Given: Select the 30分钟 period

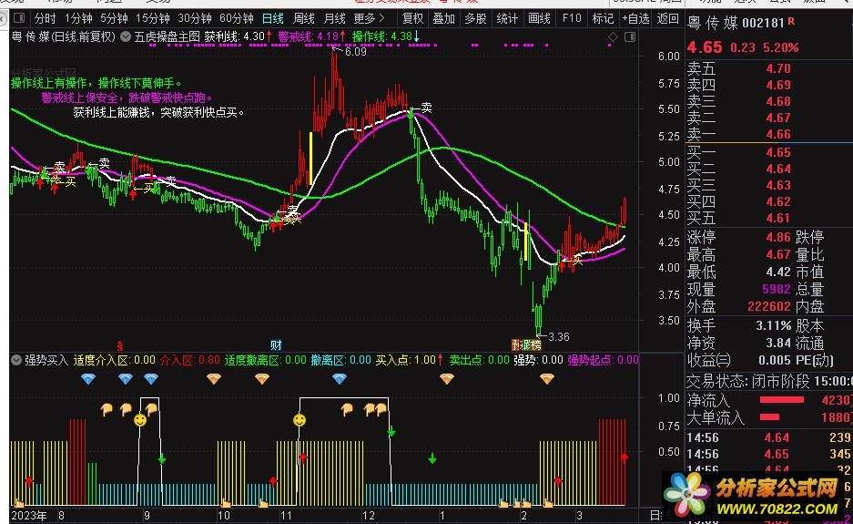Looking at the screenshot, I should point(195,18).
